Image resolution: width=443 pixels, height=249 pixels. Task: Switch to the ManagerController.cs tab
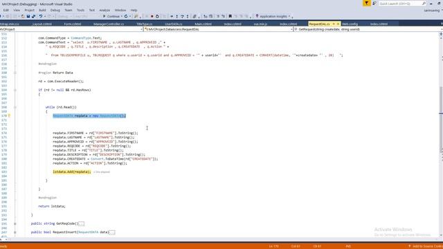pyautogui.click(x=109, y=24)
